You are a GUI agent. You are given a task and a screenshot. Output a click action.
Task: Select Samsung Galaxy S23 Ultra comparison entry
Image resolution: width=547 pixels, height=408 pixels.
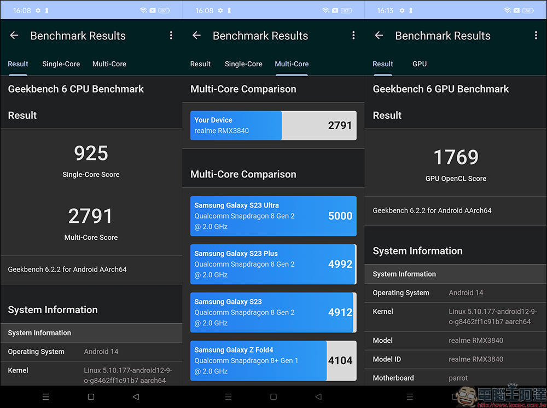273,216
